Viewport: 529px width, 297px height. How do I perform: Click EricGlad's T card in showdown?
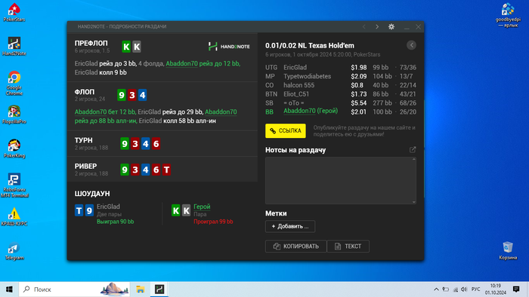click(79, 210)
